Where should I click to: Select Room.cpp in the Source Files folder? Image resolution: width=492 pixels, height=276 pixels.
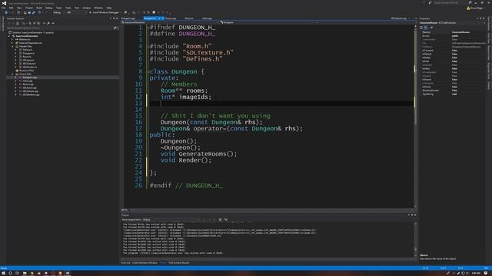pyautogui.click(x=28, y=84)
